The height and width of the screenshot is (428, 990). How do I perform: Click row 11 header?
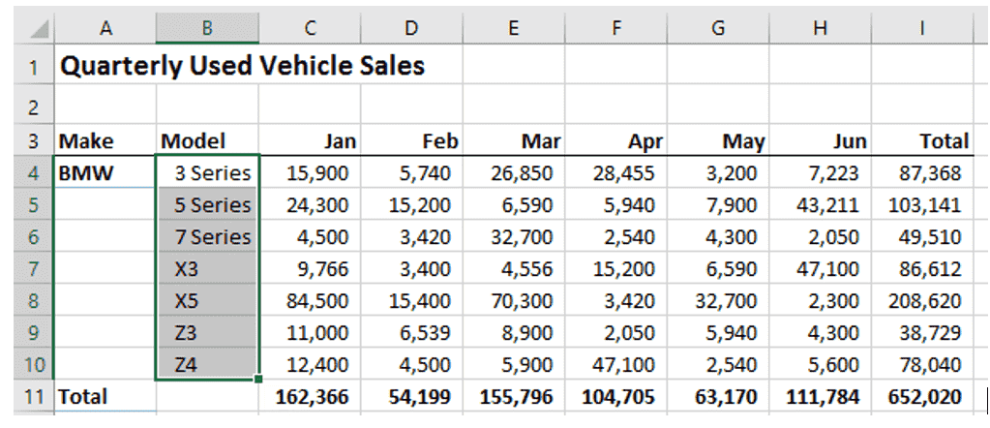coord(34,397)
